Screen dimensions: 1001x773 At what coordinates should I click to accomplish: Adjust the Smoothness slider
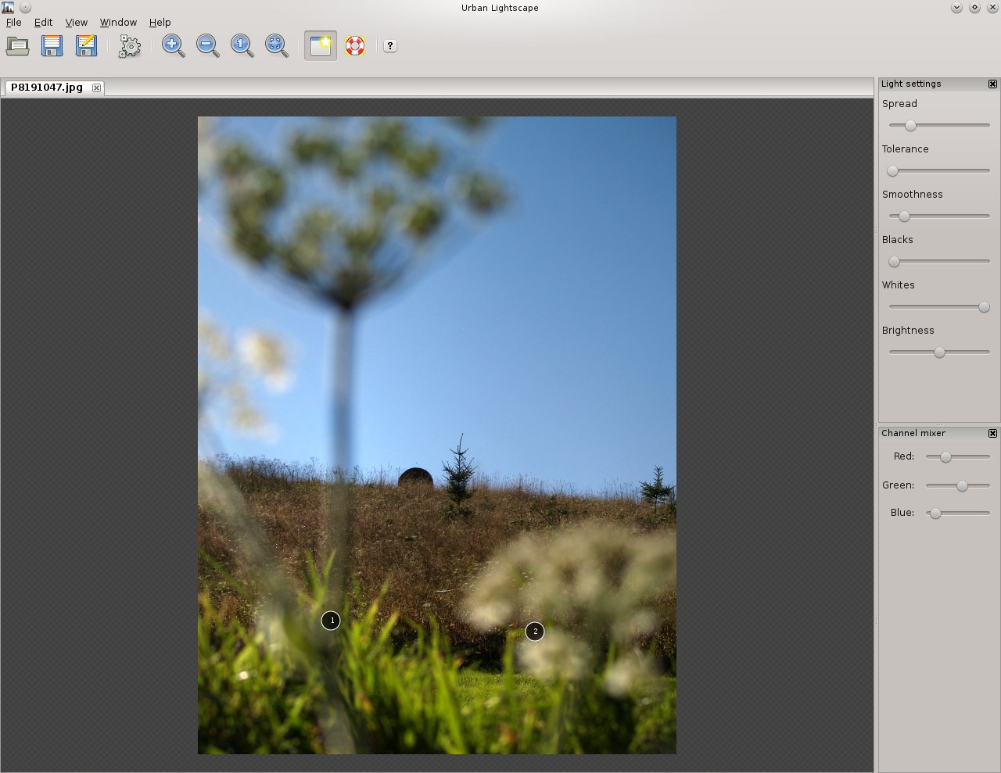click(939, 216)
